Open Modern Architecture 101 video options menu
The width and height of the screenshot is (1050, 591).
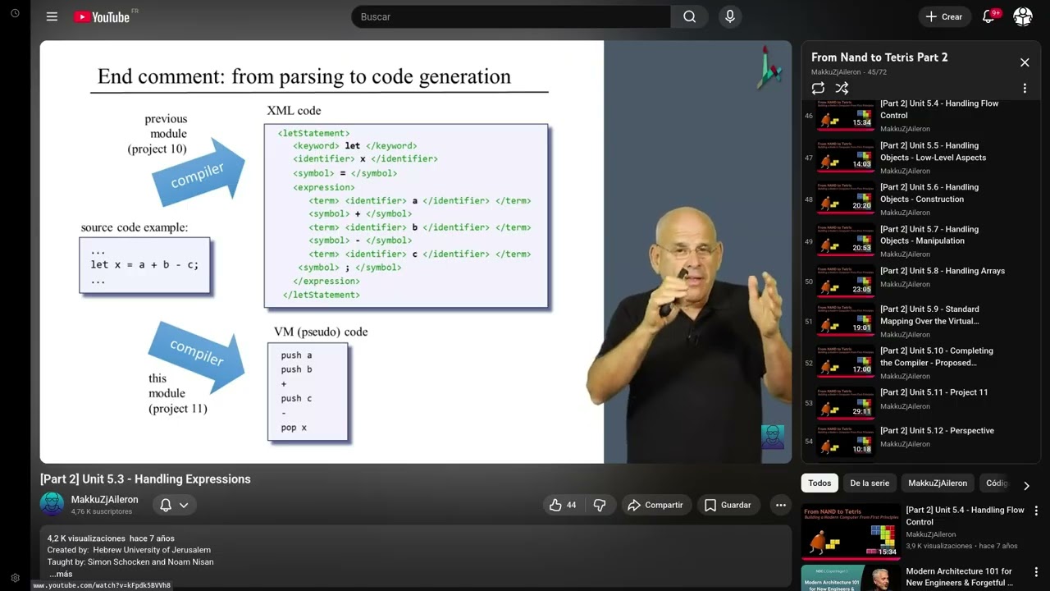pos(1036,572)
